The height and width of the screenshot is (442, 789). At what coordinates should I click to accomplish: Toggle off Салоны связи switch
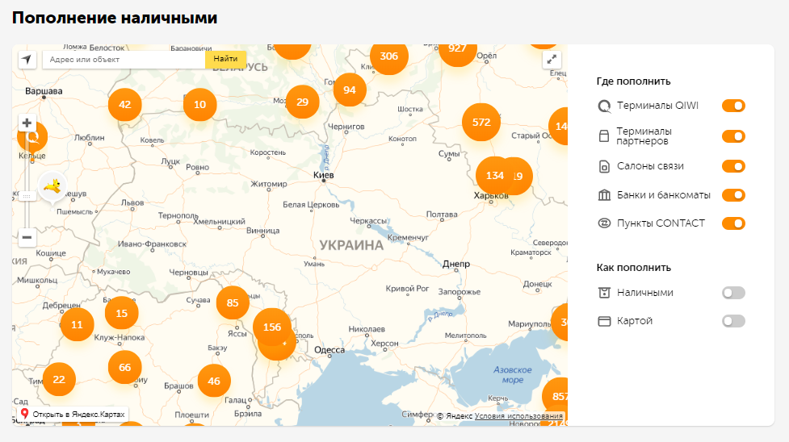pyautogui.click(x=733, y=166)
